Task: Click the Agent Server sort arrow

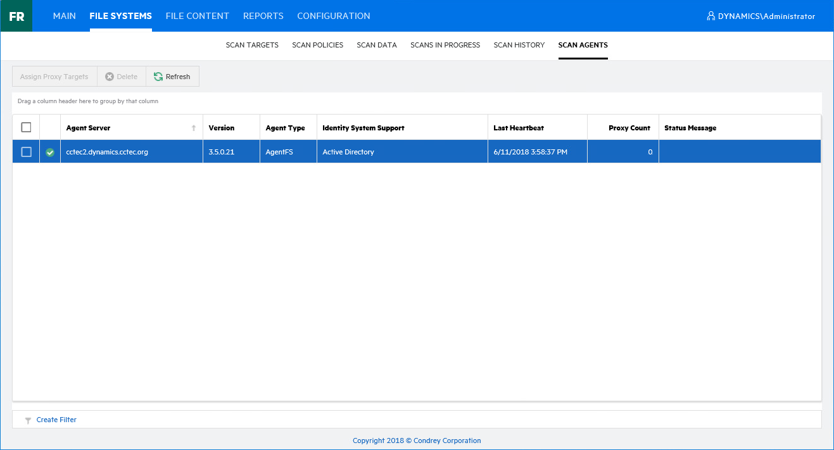Action: 194,128
